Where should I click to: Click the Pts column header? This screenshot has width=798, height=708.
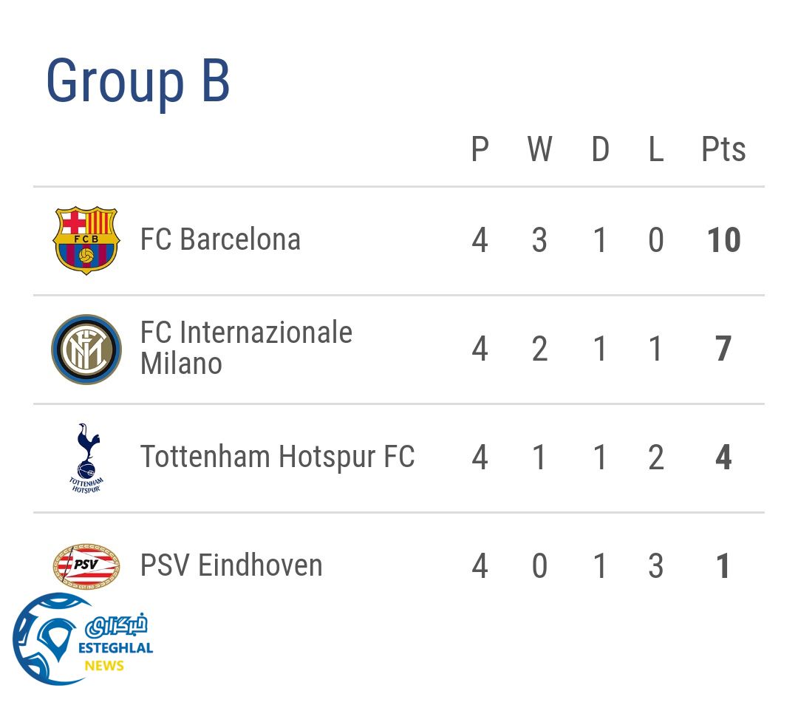(x=723, y=150)
